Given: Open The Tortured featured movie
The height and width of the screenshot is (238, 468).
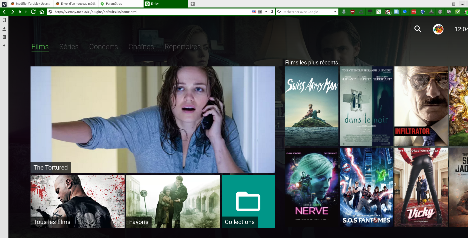Looking at the screenshot, I should point(153,120).
